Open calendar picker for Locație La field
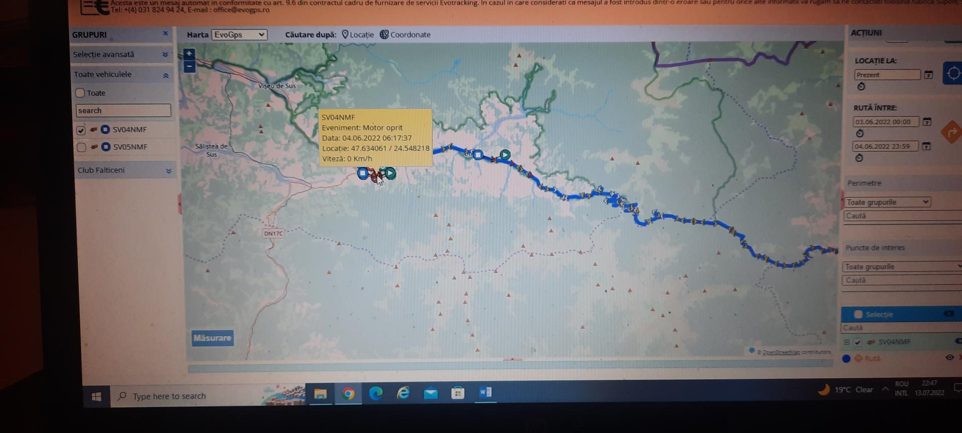Screen dimensions: 962x433 [928, 75]
